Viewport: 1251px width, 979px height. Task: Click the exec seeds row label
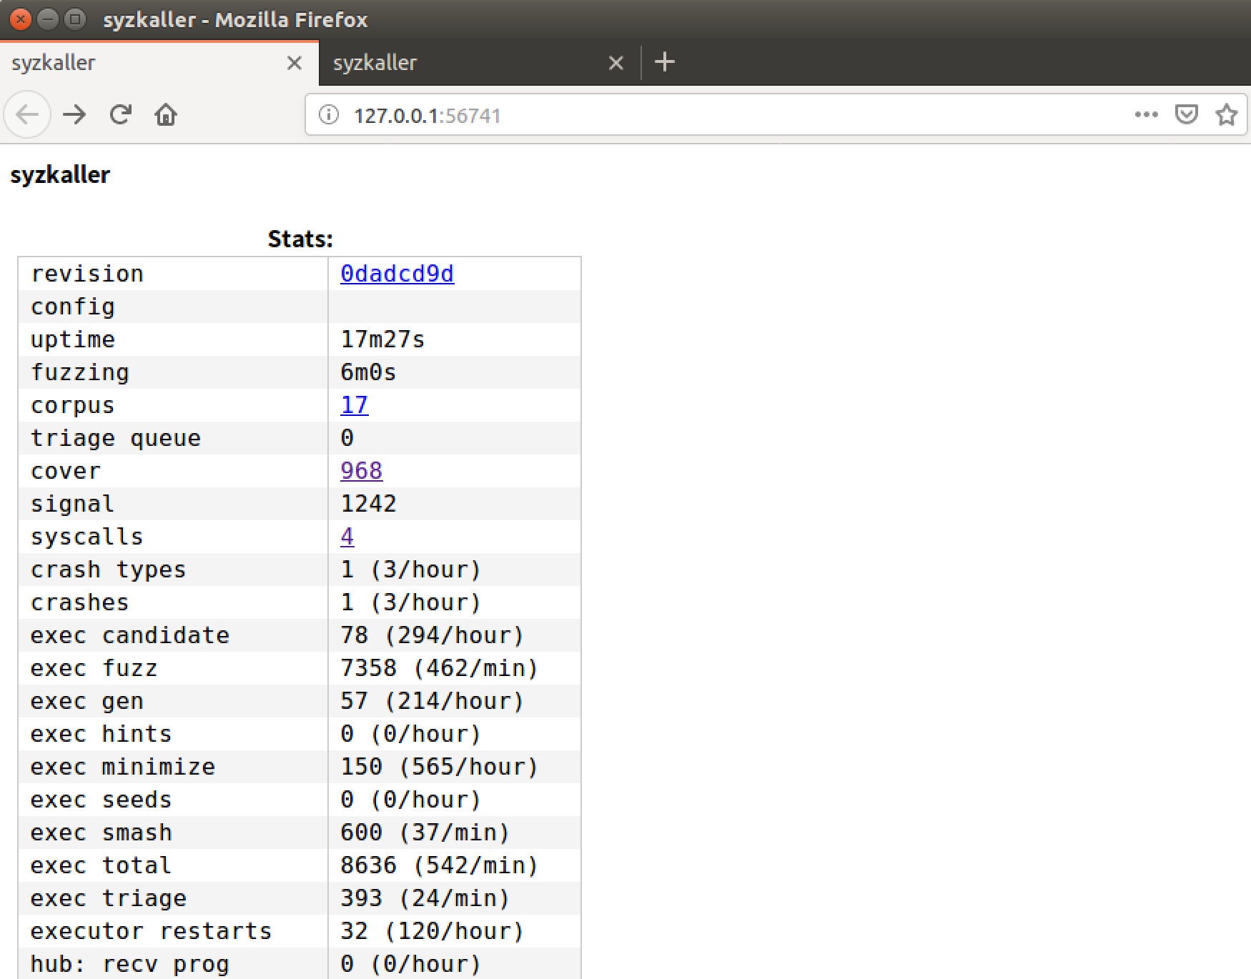(101, 800)
